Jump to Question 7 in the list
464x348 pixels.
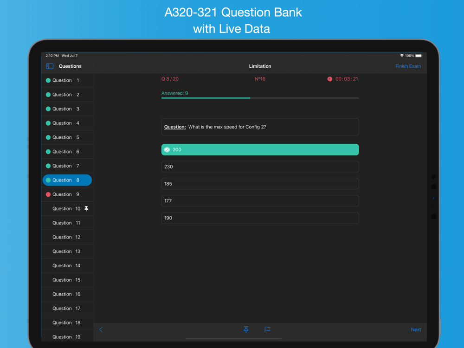pos(67,166)
